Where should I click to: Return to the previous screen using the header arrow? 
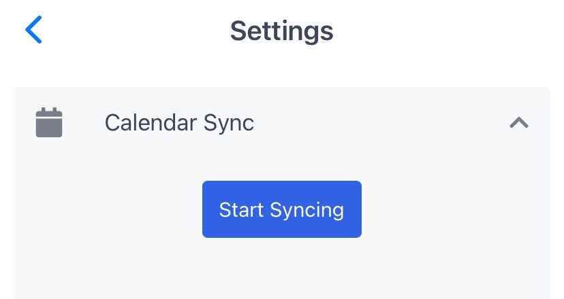click(x=33, y=30)
